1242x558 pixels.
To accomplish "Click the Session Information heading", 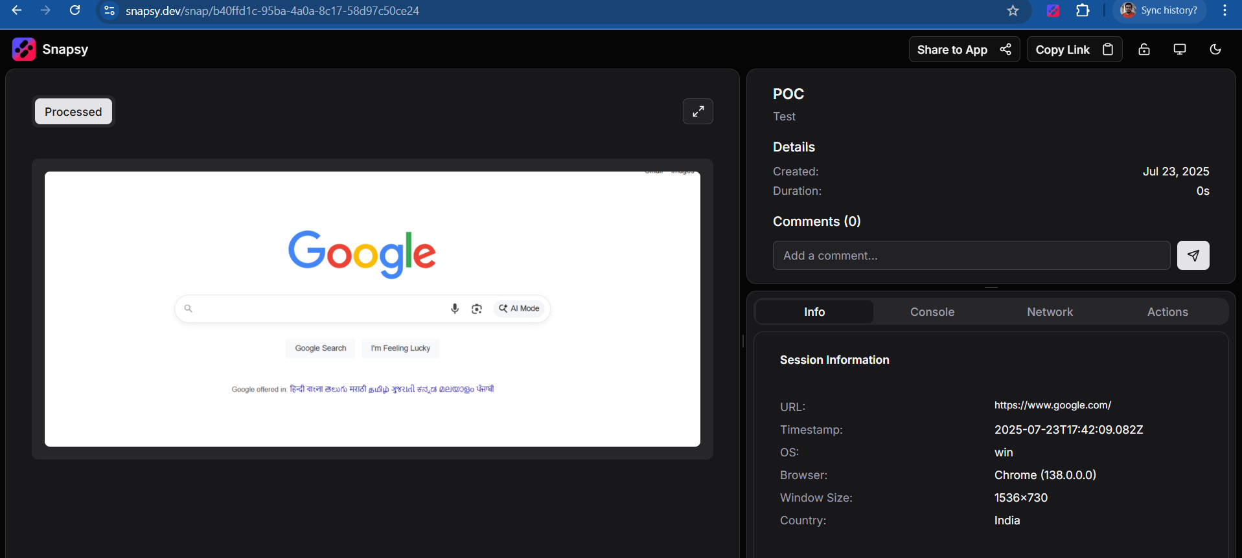I will tap(834, 360).
